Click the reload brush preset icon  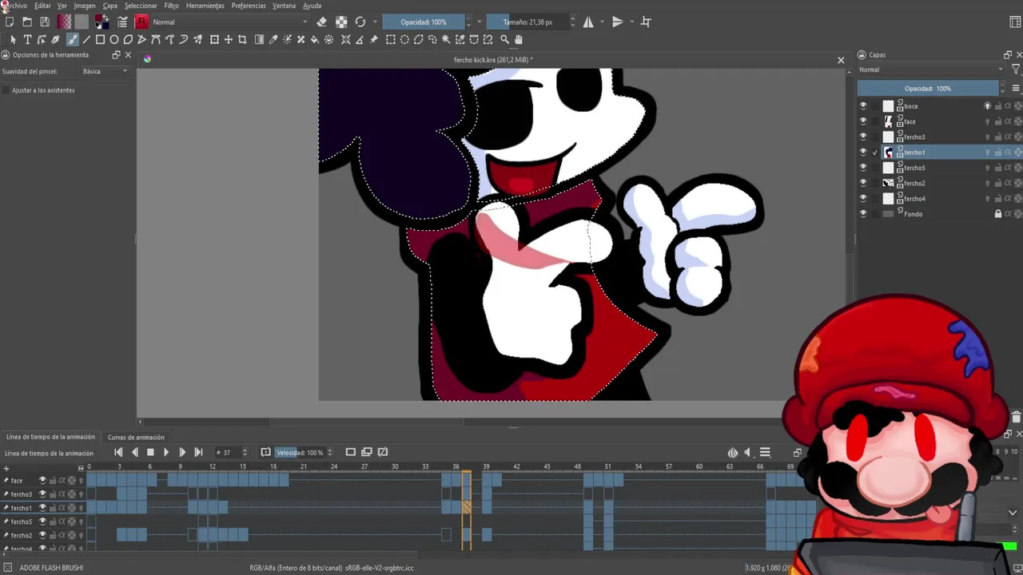[360, 22]
